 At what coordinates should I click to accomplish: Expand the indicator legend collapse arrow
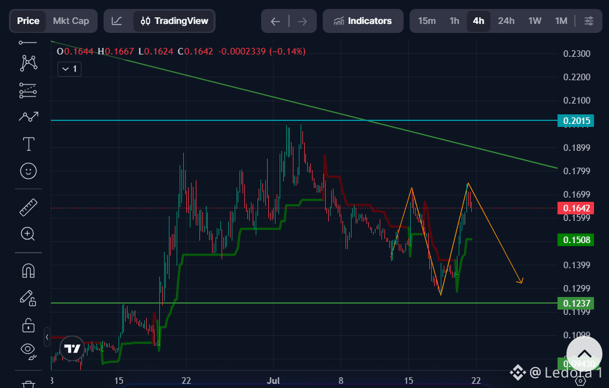69,69
